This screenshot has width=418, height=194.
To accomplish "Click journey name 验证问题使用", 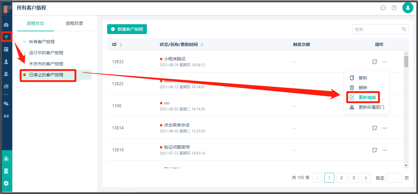I will (177, 147).
